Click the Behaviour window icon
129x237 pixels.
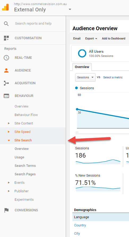click(6, 96)
